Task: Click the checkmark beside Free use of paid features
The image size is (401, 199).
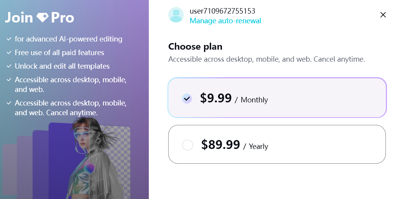Action: (9, 53)
